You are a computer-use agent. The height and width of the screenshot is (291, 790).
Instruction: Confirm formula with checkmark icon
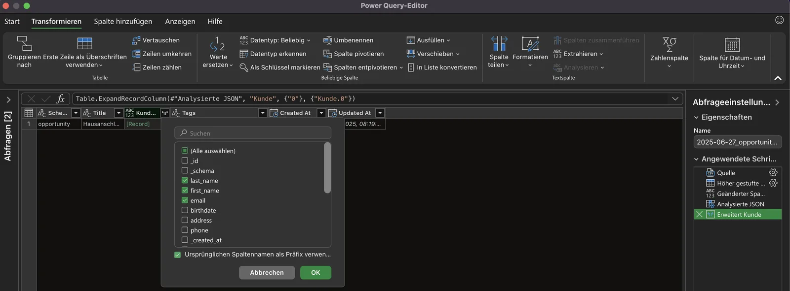(46, 98)
